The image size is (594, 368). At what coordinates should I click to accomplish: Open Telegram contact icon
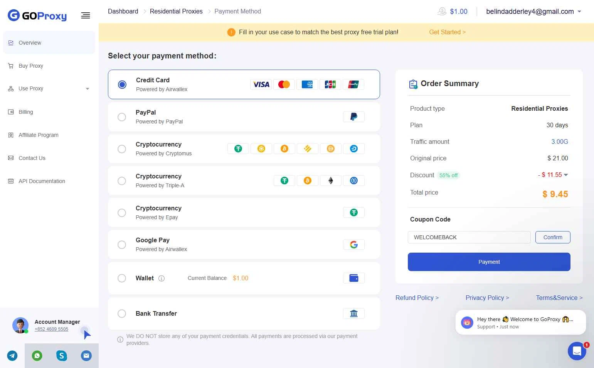(12, 356)
